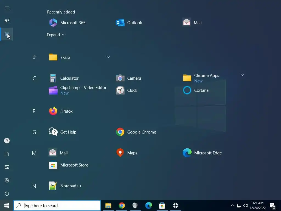Switch to Pinned tiles view
Screen dimensions: 281x211
pos(7,21)
